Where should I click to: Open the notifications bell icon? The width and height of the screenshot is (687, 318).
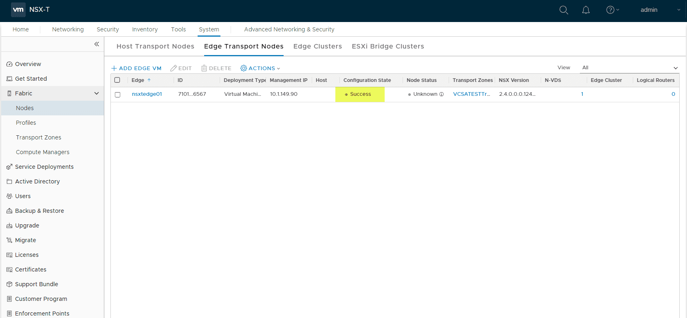tap(586, 10)
